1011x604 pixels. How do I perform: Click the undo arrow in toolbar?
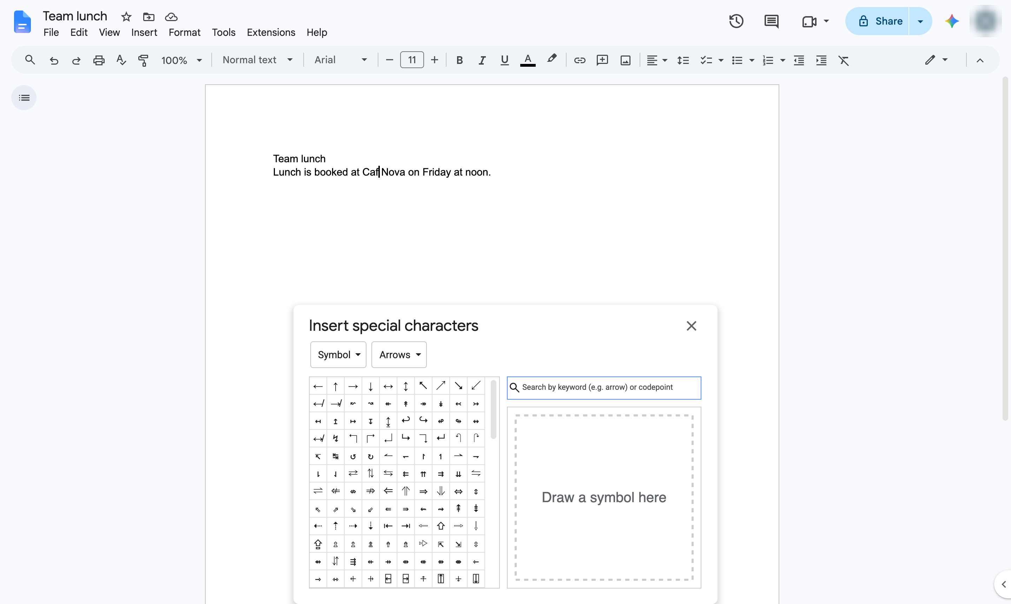(54, 60)
